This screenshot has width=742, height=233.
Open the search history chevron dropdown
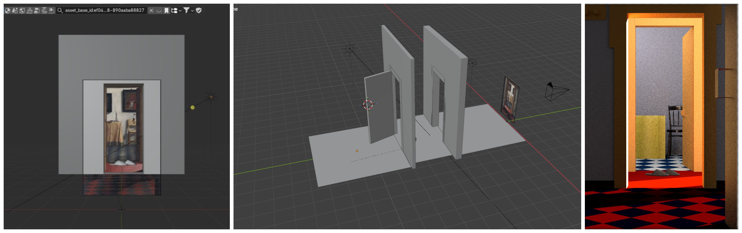(x=159, y=11)
